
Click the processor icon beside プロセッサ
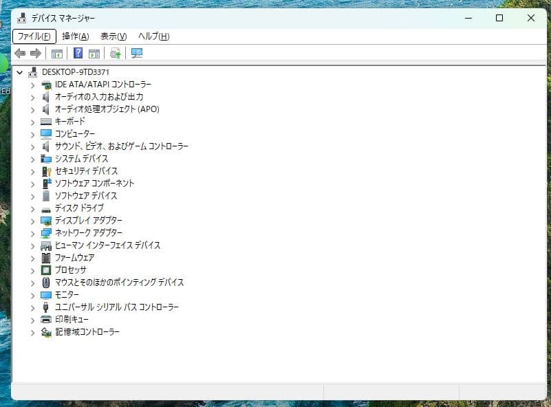pos(45,270)
